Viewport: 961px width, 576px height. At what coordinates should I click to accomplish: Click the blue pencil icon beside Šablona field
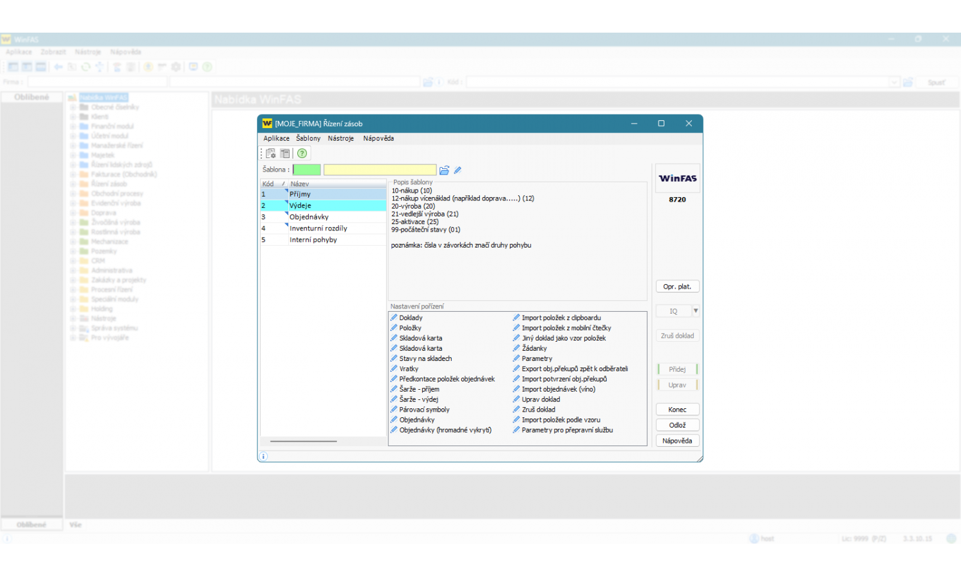pos(457,170)
